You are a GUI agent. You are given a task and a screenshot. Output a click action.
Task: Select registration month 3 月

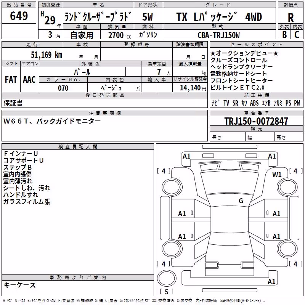[x=55, y=35]
